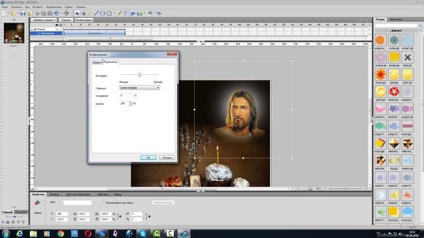Screen dimensions: 424x238
Task: Open the Действия tab in bottom panel
Action: tap(103, 194)
